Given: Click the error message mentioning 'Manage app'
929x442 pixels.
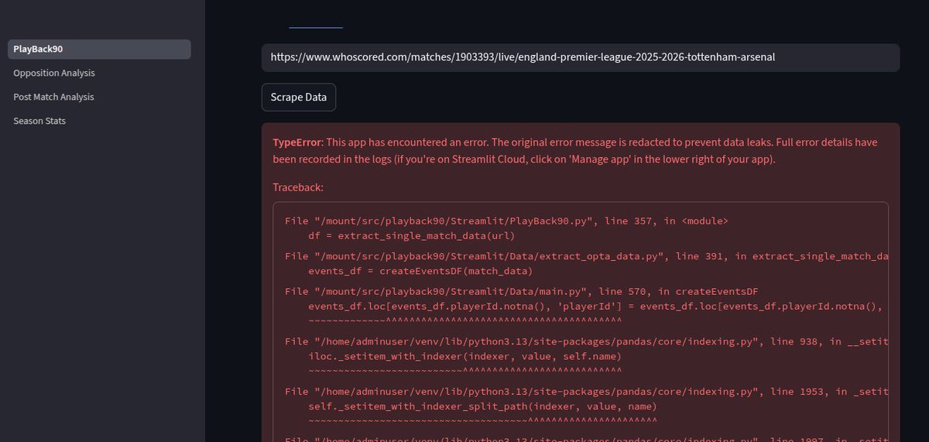Looking at the screenshot, I should point(575,151).
